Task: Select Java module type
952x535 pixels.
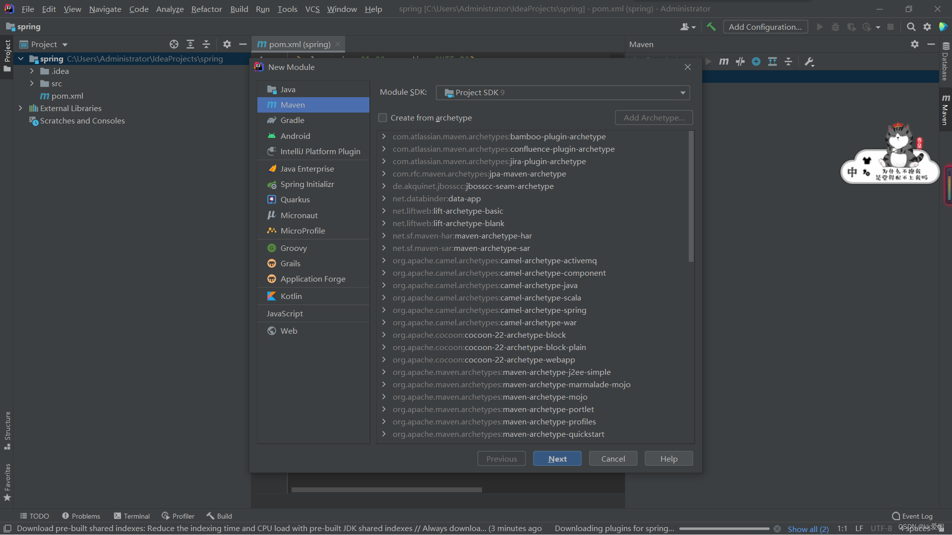Action: pyautogui.click(x=313, y=89)
